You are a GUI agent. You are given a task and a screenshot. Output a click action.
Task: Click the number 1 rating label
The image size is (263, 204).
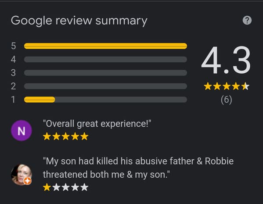[x=13, y=100]
